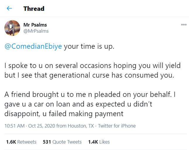Click the back arrow icon
This screenshot has height=150, width=189.
[9, 8]
